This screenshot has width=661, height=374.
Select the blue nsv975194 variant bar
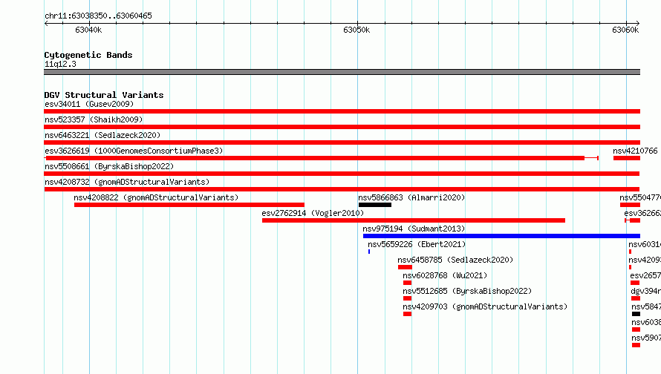click(x=501, y=236)
